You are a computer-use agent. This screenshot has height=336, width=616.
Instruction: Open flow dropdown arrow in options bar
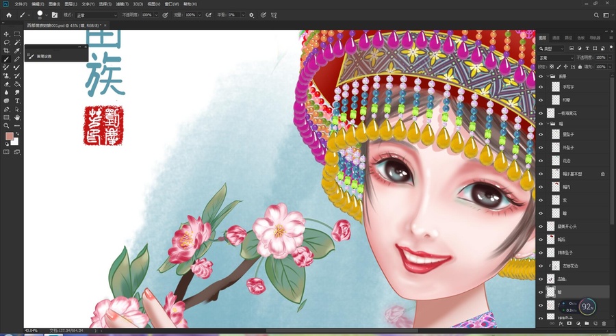click(x=200, y=15)
